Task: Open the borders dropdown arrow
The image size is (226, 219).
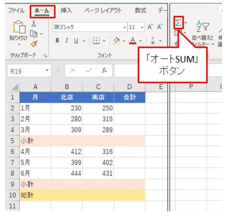Action: pyautogui.click(x=104, y=41)
